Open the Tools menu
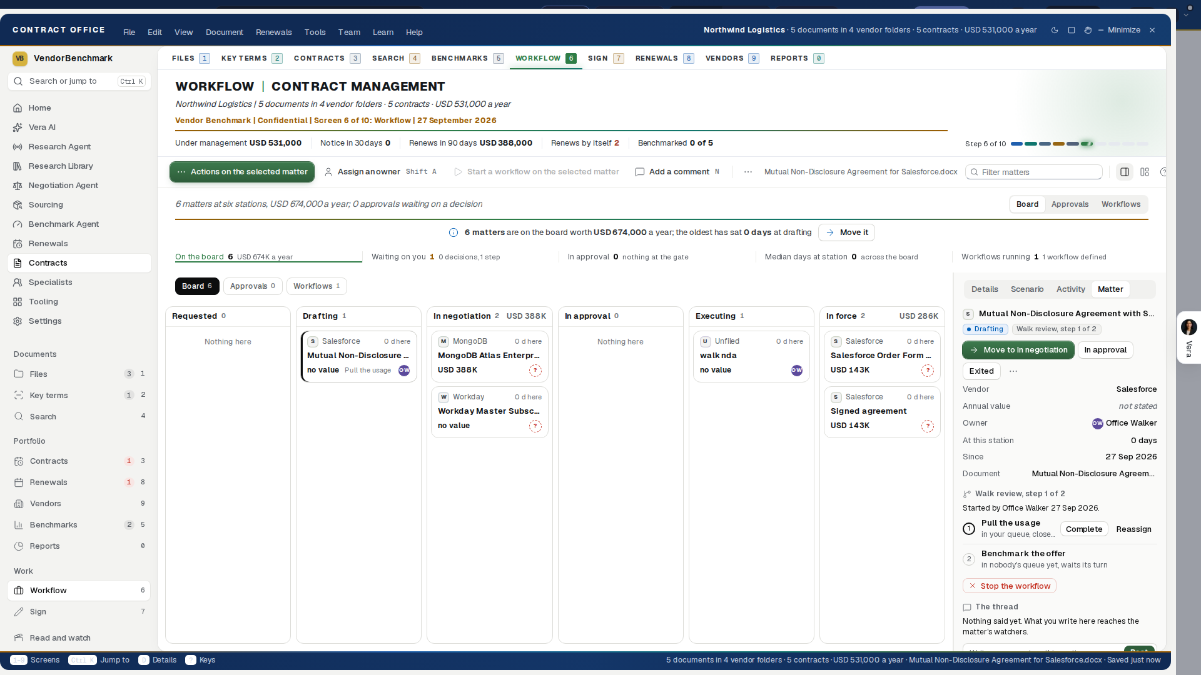 [x=315, y=32]
